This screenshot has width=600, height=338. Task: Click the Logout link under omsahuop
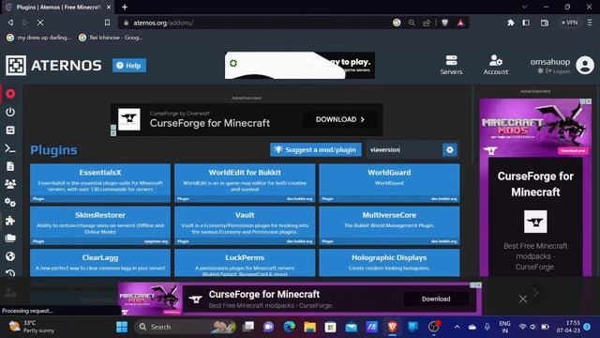(x=558, y=71)
